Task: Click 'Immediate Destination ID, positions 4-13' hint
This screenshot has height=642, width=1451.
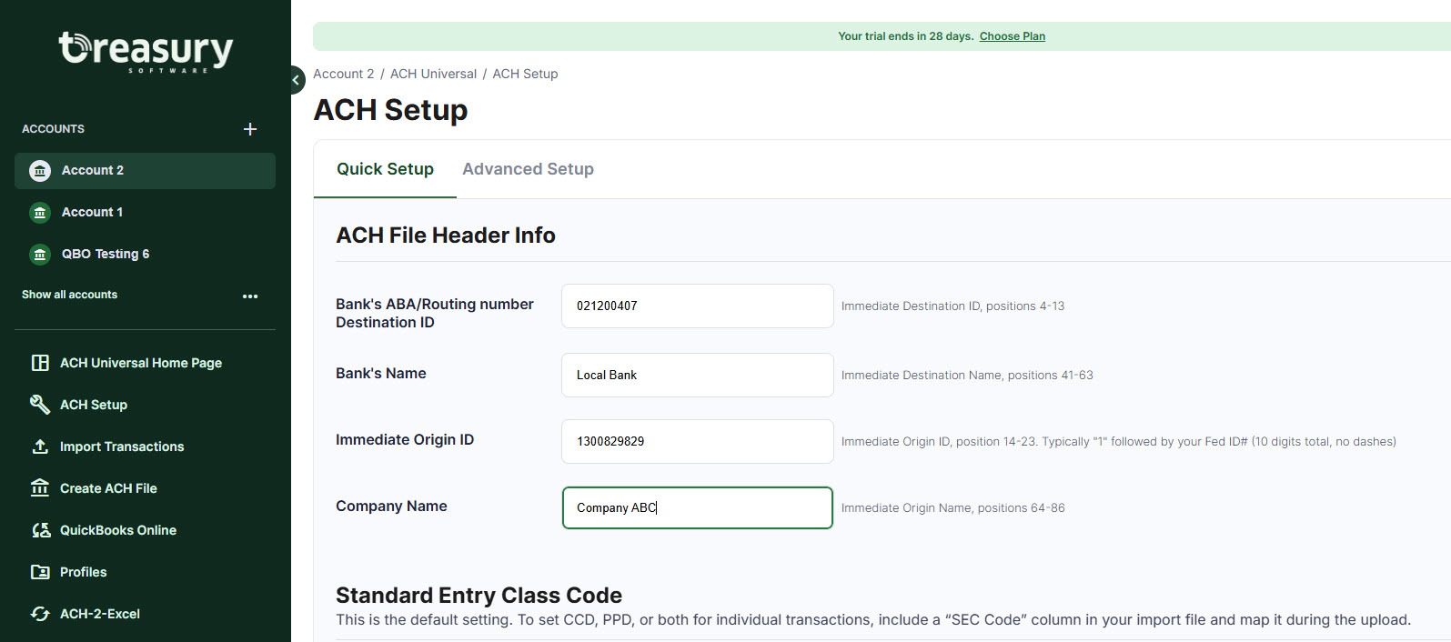Action: coord(952,306)
